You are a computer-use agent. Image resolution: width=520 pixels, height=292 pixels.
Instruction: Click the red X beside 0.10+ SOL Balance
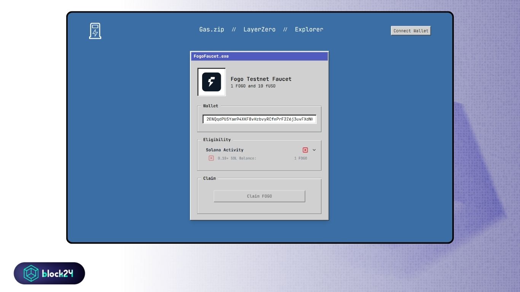click(x=211, y=158)
